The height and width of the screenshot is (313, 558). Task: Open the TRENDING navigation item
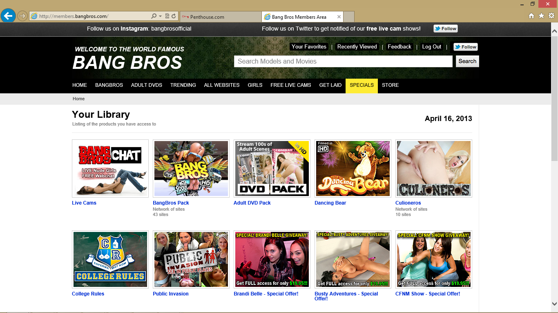[x=183, y=85]
